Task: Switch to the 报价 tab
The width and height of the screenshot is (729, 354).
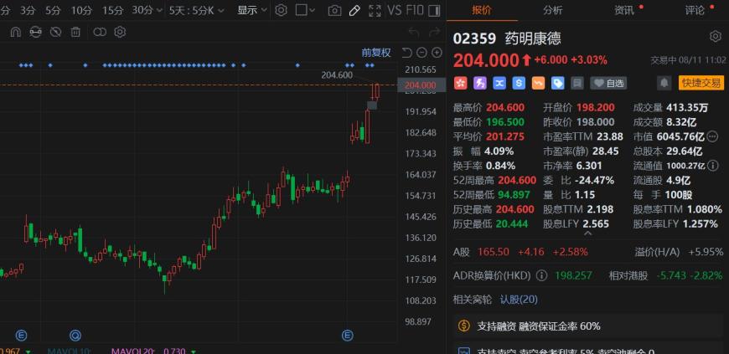Action: (x=482, y=10)
